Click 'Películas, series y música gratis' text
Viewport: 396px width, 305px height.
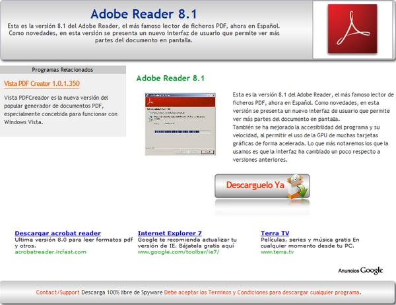click(310, 242)
